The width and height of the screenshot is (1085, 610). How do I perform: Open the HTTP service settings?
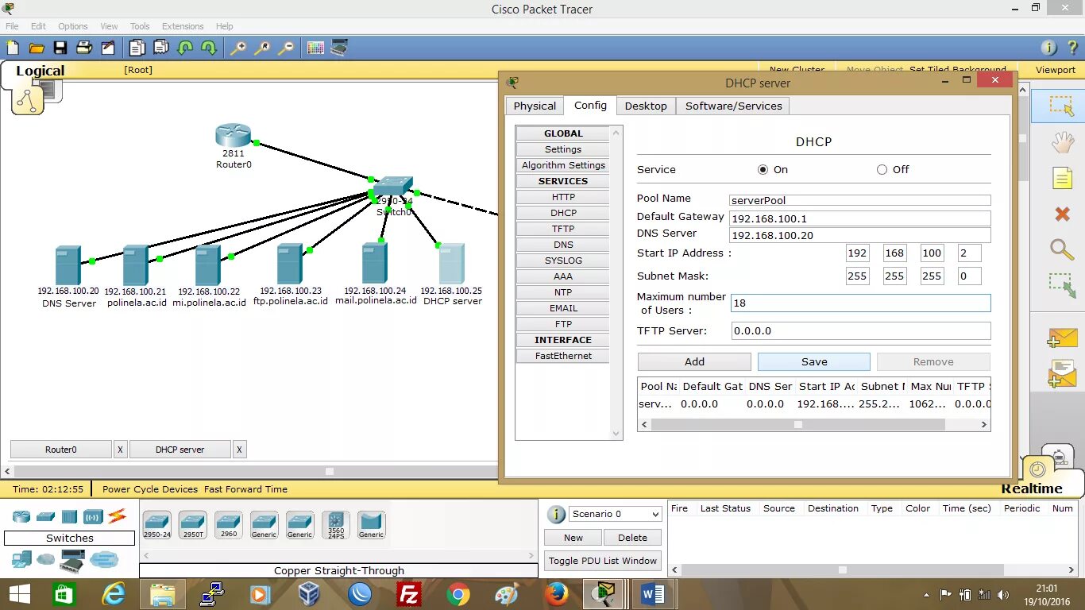(563, 197)
